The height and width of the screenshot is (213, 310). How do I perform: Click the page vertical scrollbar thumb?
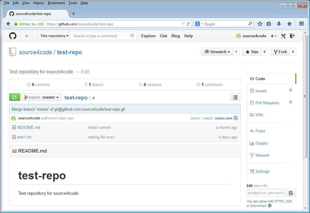click(305, 96)
